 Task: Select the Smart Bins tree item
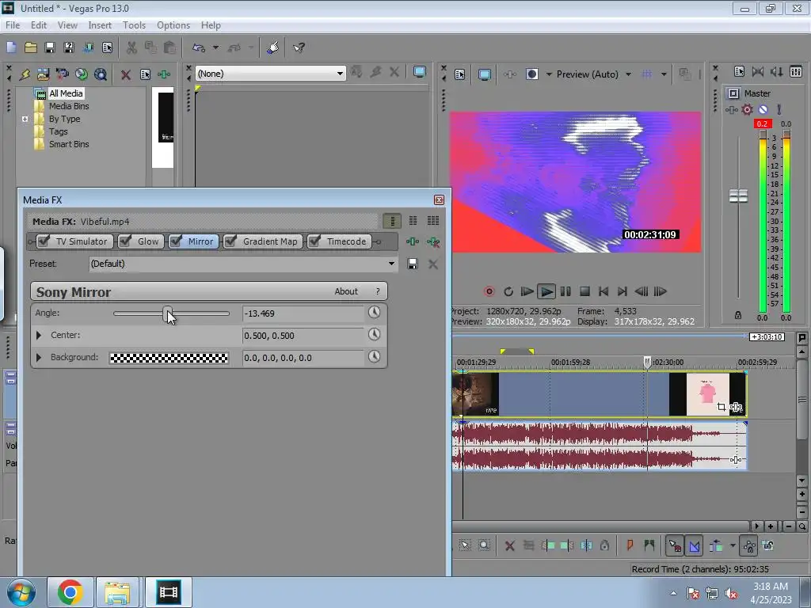point(69,144)
